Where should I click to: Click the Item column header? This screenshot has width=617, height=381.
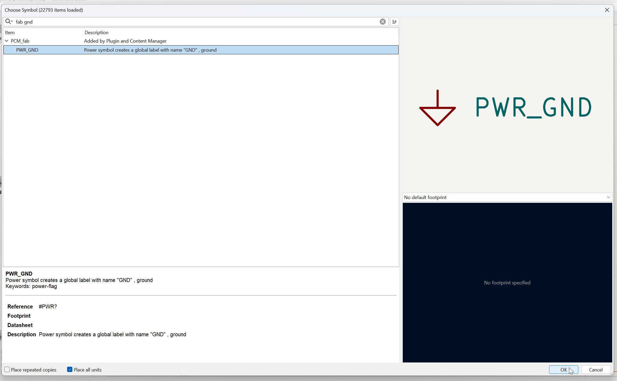[x=10, y=33]
